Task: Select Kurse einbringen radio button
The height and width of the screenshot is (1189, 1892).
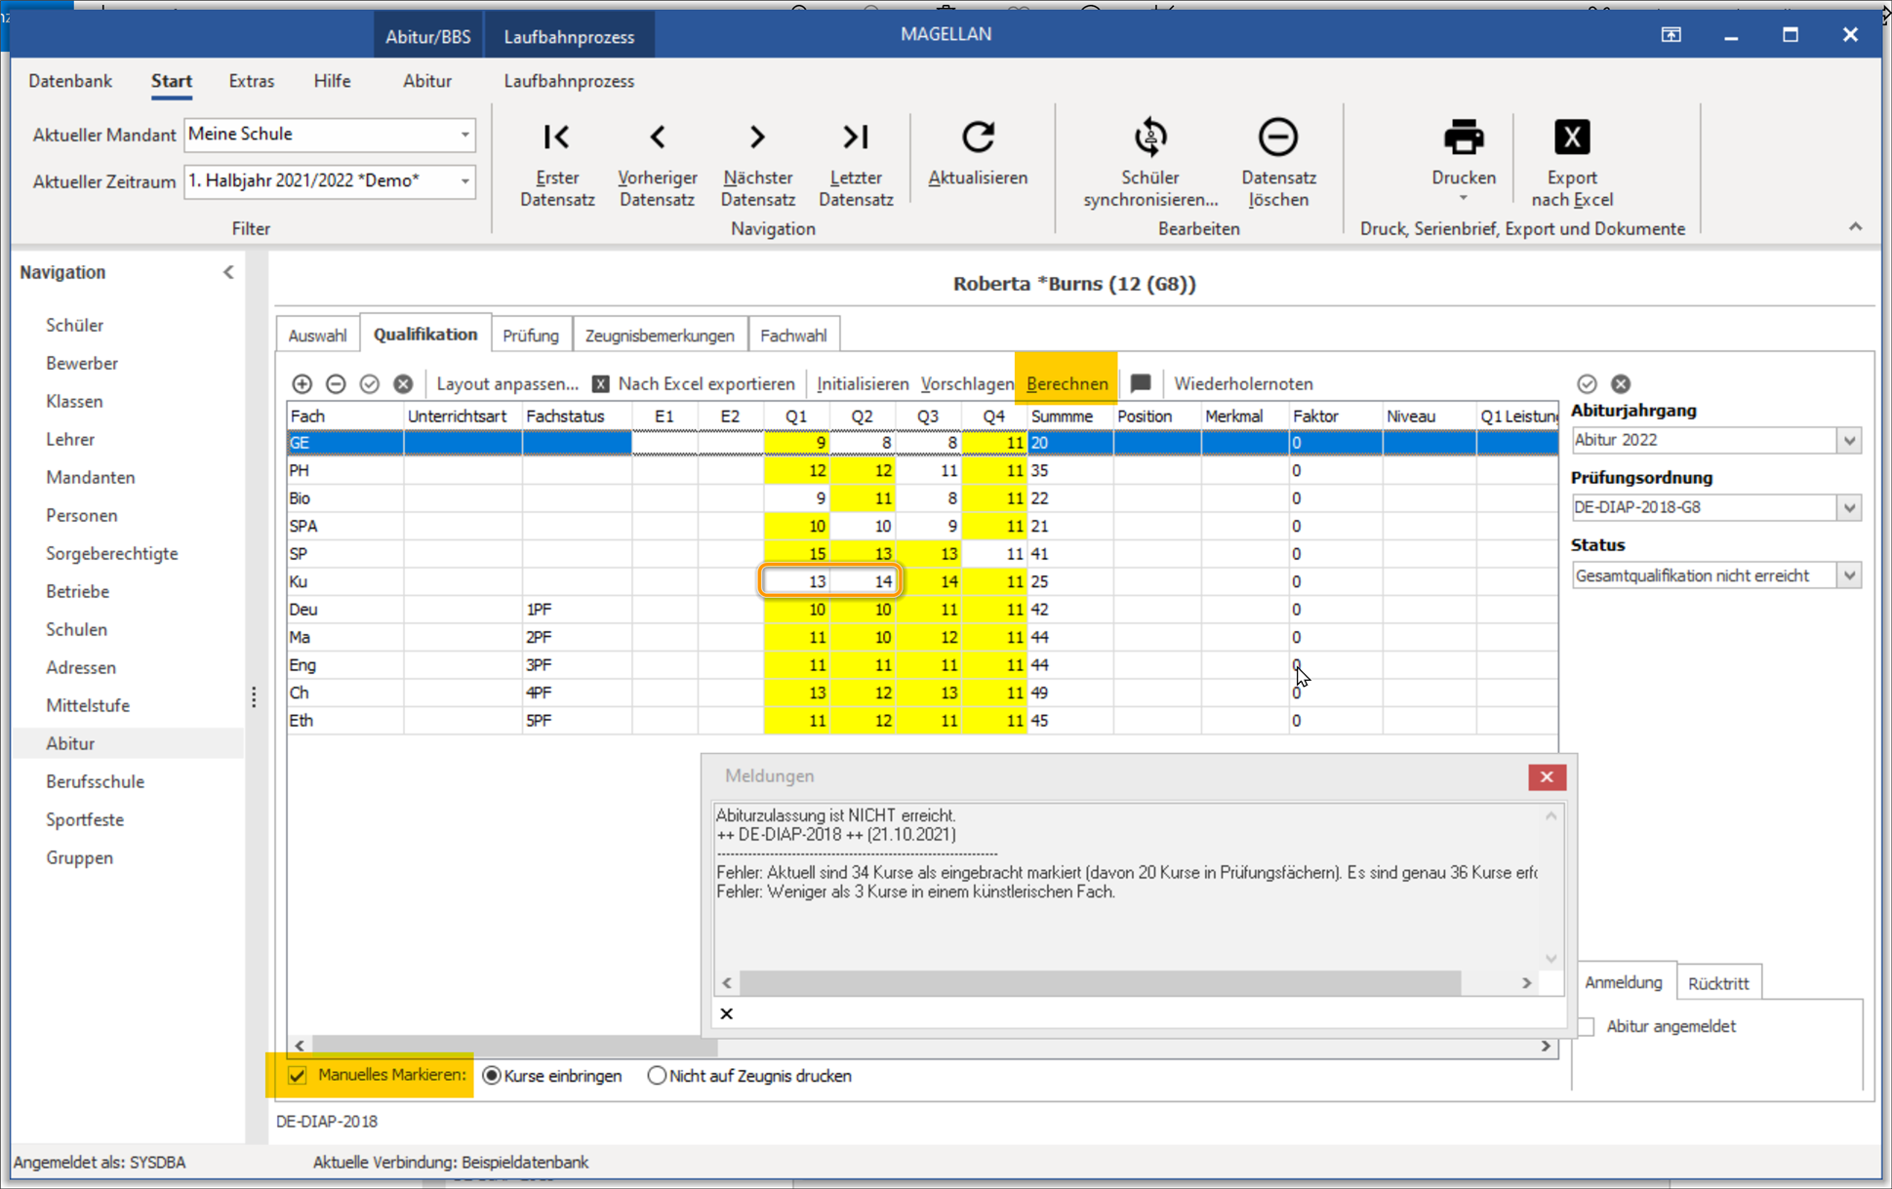Action: point(492,1075)
